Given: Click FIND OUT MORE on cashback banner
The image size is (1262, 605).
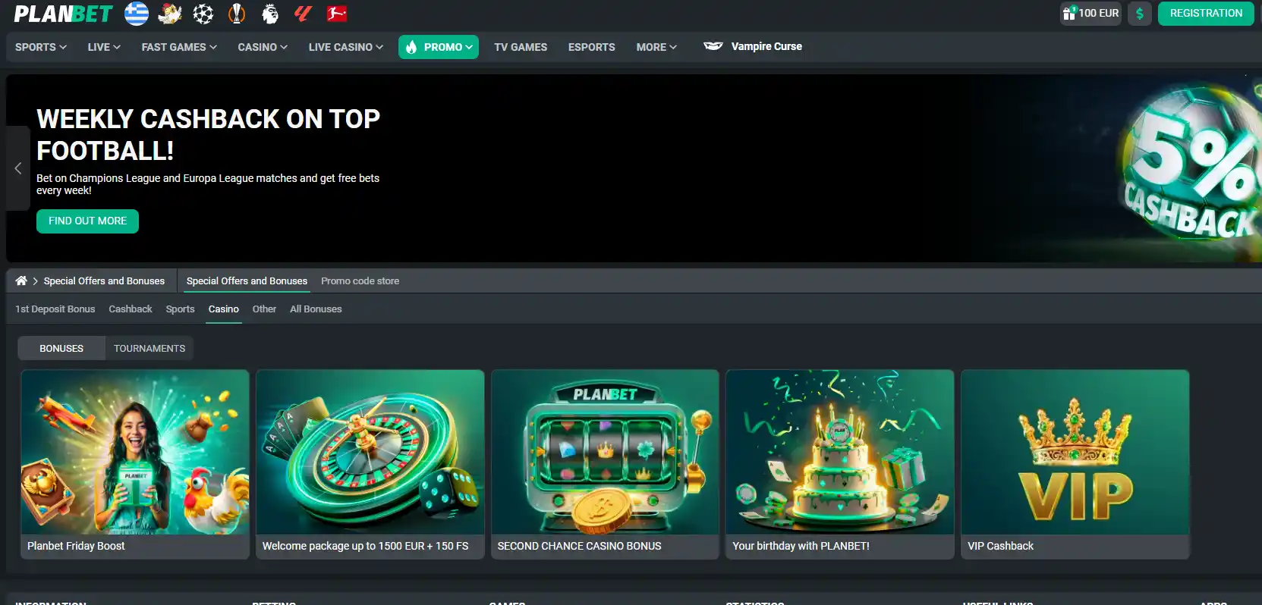Looking at the screenshot, I should 87,221.
